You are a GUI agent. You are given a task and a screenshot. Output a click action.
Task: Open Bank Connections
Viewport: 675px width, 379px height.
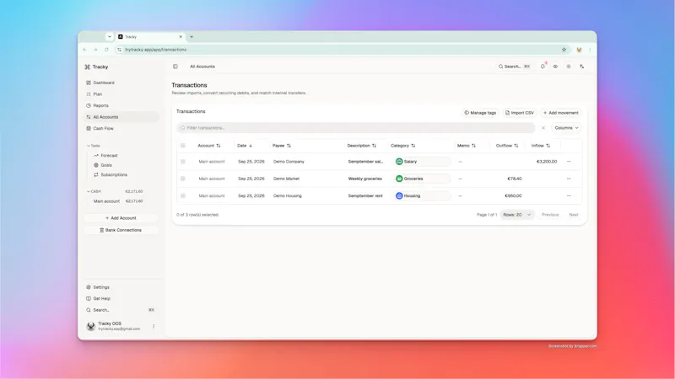(121, 230)
